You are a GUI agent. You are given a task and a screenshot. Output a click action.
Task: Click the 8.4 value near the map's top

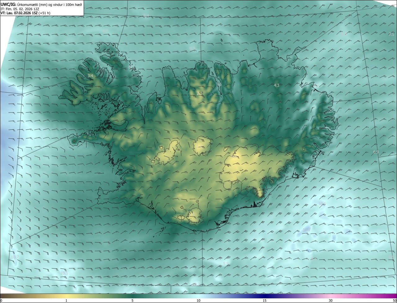(146, 16)
